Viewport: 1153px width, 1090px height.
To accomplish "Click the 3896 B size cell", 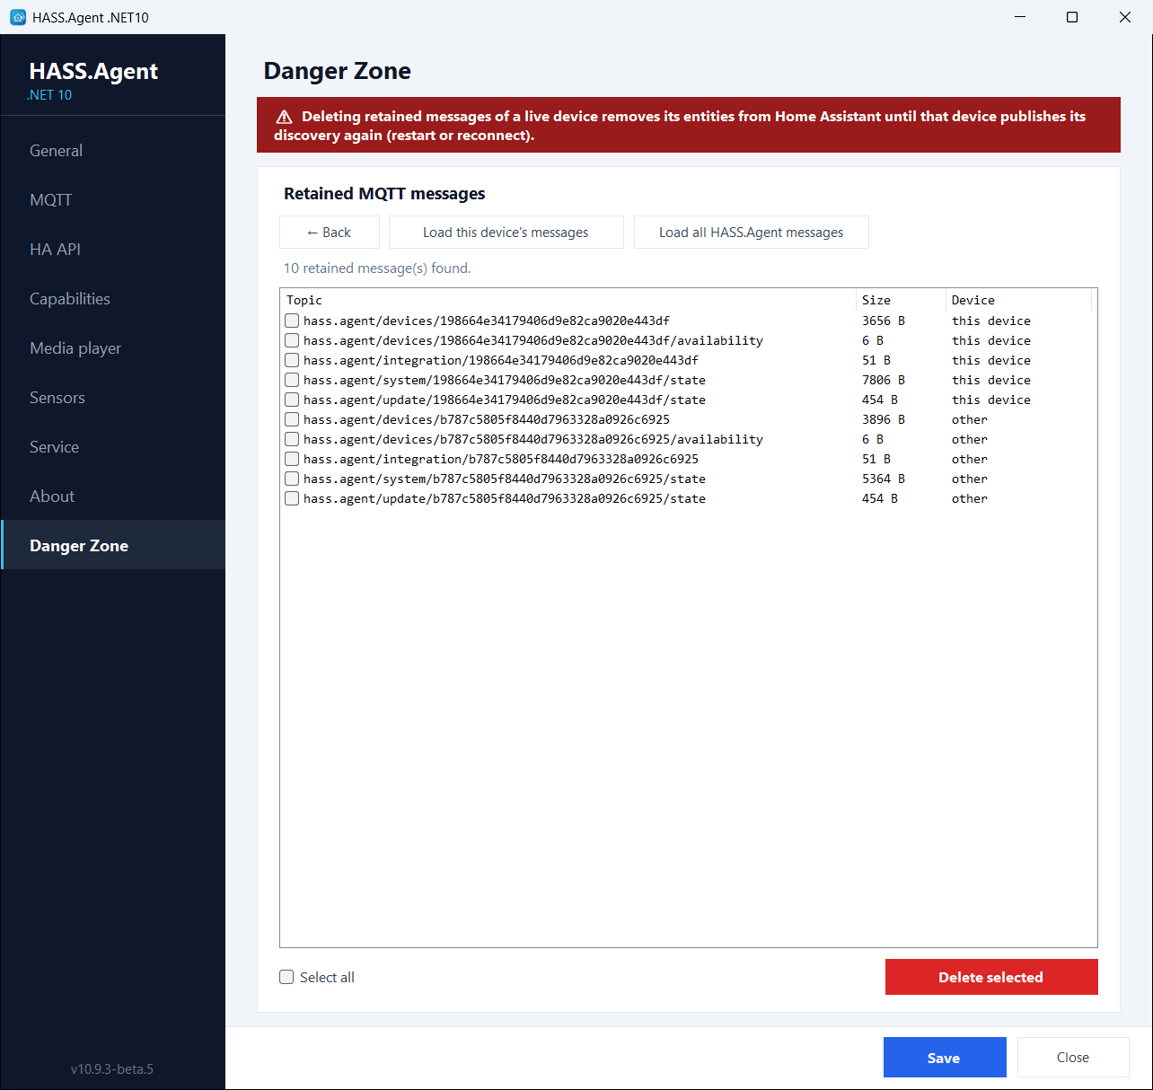I will click(884, 419).
